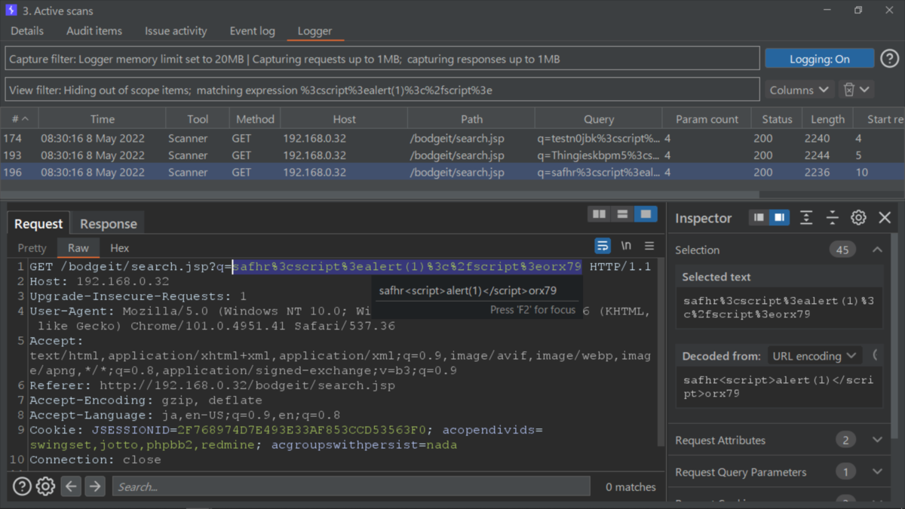This screenshot has width=905, height=509.
Task: Click the bottom Search field
Action: [351, 486]
